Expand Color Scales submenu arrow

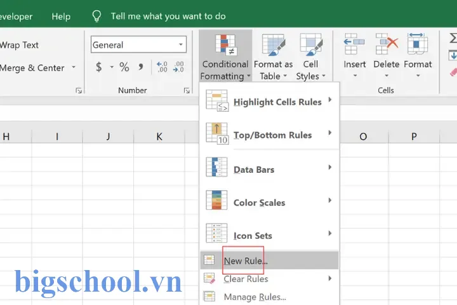(x=330, y=200)
